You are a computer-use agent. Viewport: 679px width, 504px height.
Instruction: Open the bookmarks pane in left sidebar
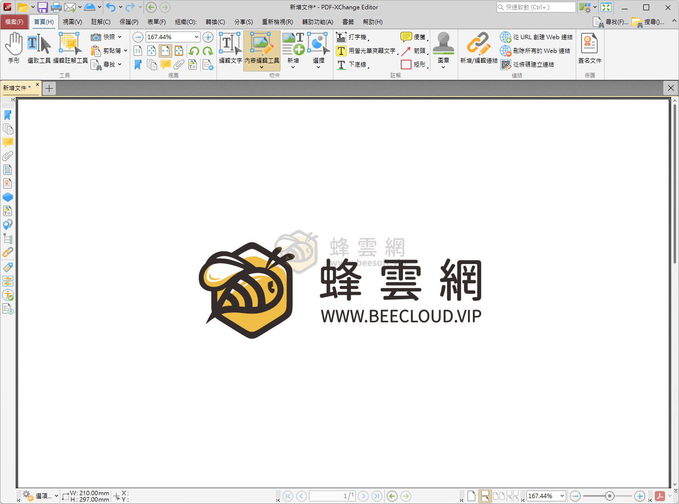click(8, 115)
